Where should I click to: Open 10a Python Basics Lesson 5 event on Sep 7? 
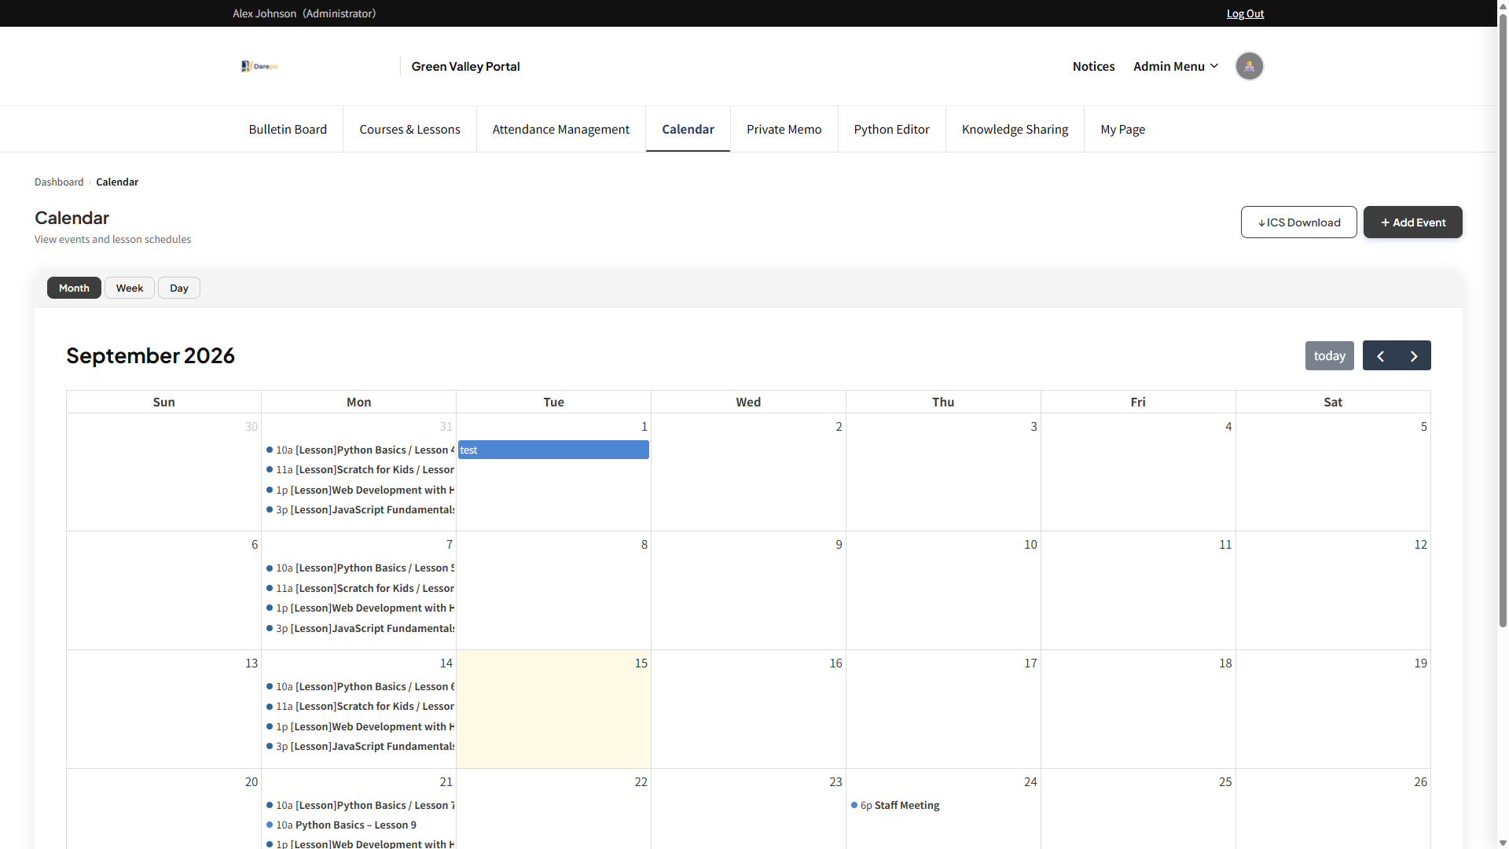pos(360,568)
